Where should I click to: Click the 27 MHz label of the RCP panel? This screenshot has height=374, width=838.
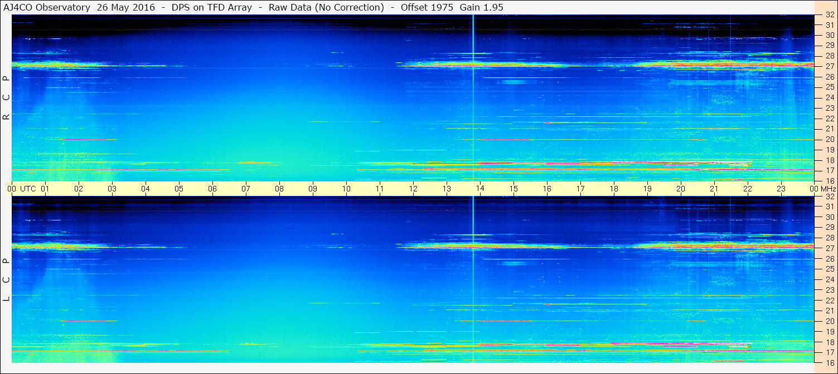point(830,66)
